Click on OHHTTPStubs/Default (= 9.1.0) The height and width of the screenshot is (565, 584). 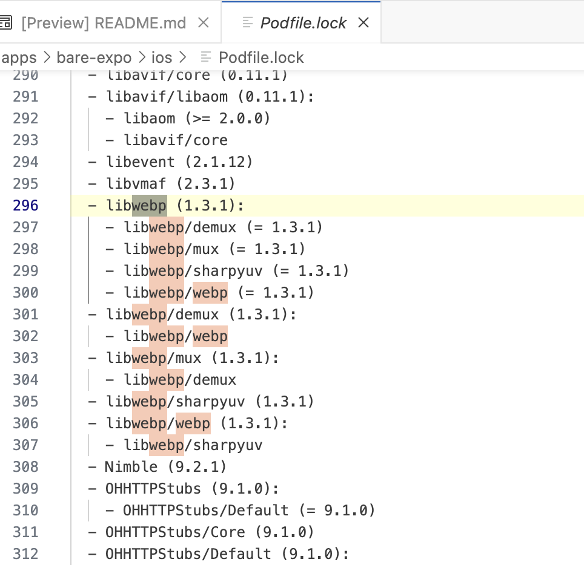(250, 510)
